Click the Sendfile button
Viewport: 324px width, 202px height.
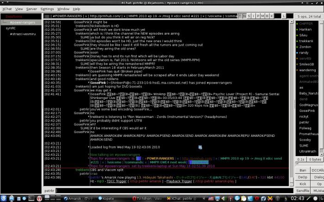303,190
